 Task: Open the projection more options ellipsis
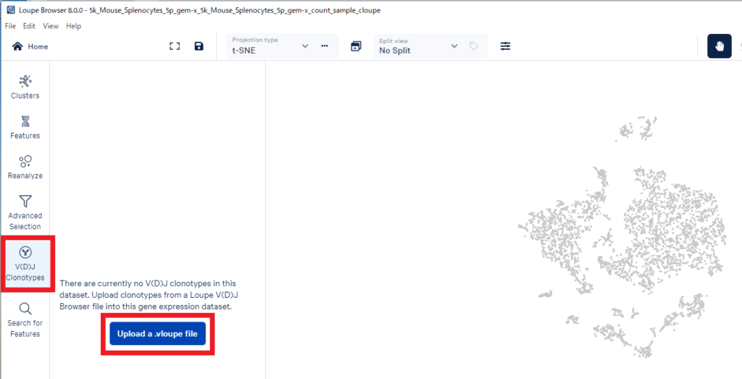click(x=325, y=46)
